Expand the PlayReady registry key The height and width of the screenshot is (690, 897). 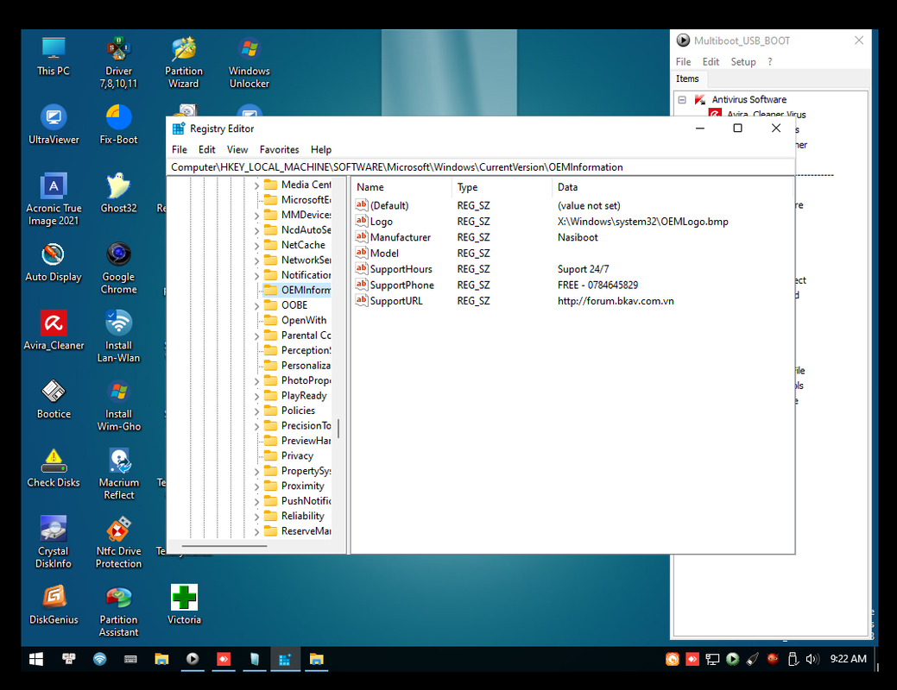pyautogui.click(x=256, y=396)
